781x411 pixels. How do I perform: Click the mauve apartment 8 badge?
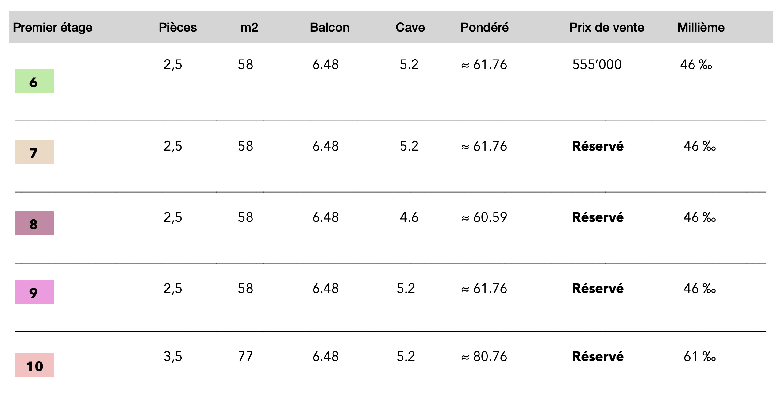(x=34, y=223)
